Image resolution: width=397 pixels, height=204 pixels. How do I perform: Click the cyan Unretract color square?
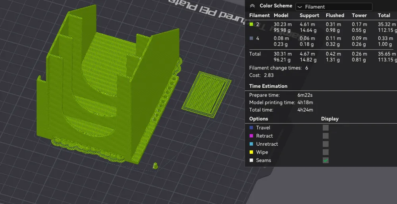[251, 144]
